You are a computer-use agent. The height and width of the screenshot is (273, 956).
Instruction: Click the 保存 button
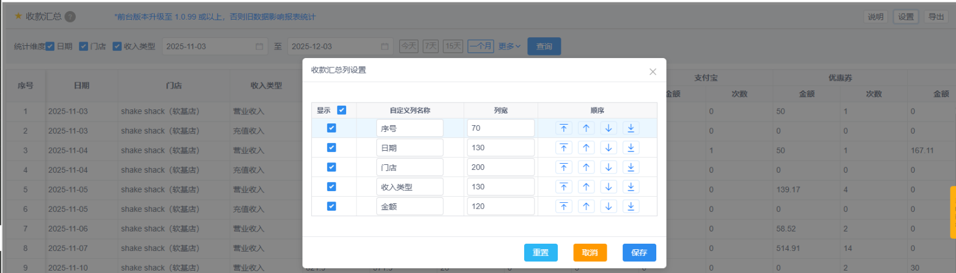(639, 252)
